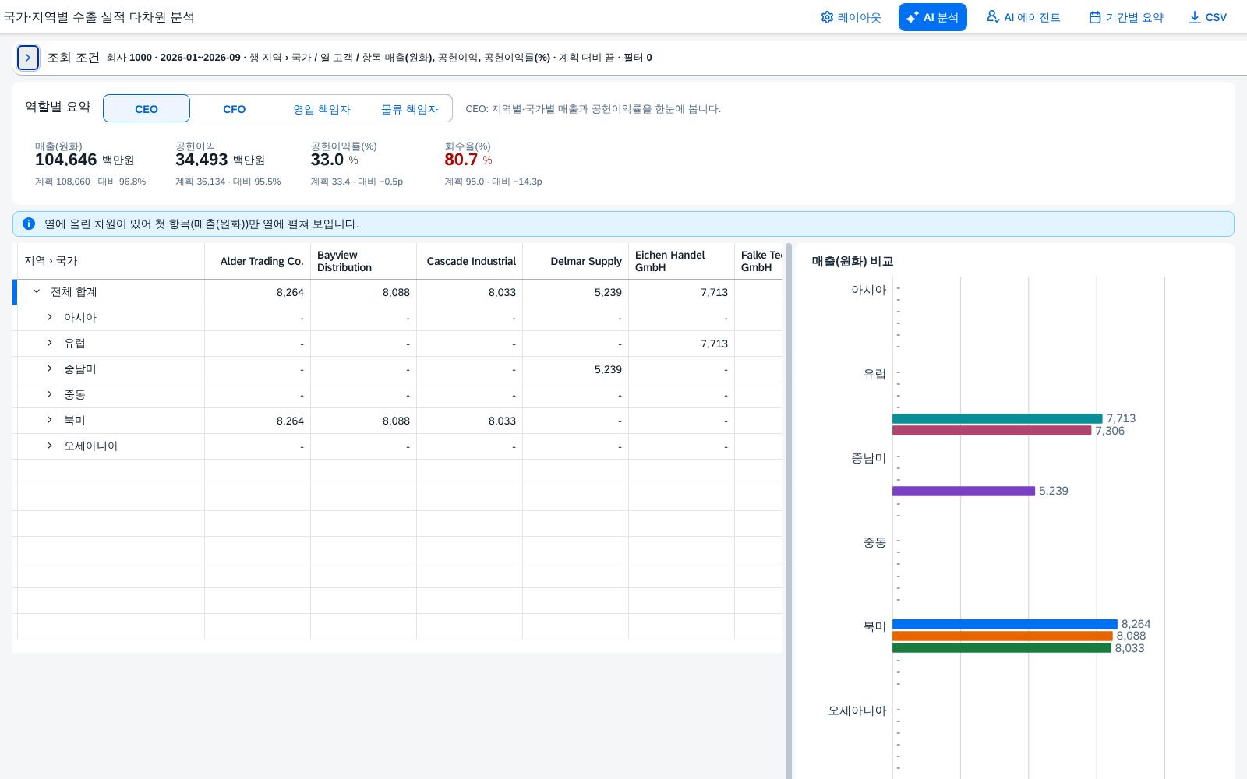The height and width of the screenshot is (779, 1247).
Task: Select the CEO role tab
Action: point(147,109)
